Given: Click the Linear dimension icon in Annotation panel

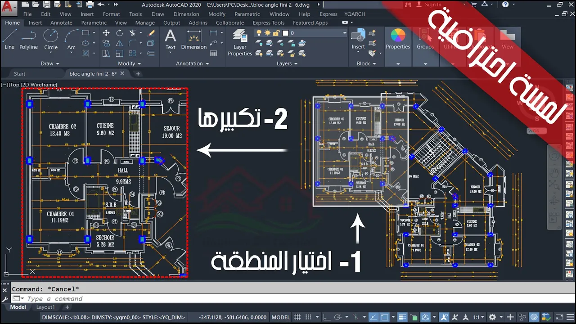Looking at the screenshot, I should [213, 33].
